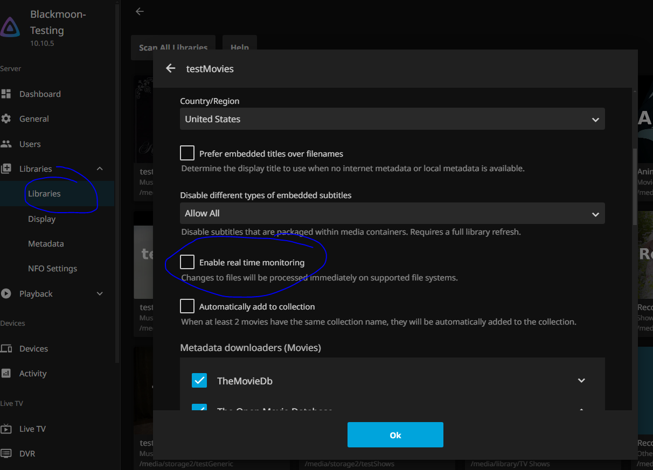Open embedded subtitles Allow All dropdown

(392, 214)
